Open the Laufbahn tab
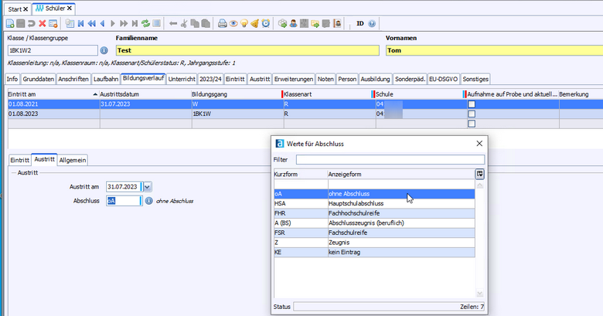Screen dimensions: 603x316 106,79
